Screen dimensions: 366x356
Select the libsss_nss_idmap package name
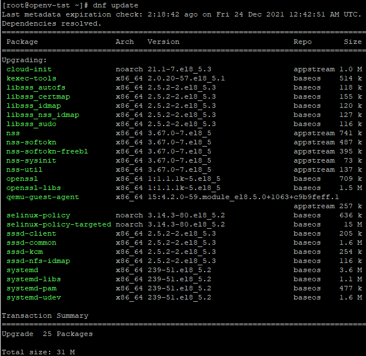pos(43,115)
